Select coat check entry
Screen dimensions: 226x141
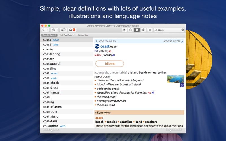click(x=66, y=83)
